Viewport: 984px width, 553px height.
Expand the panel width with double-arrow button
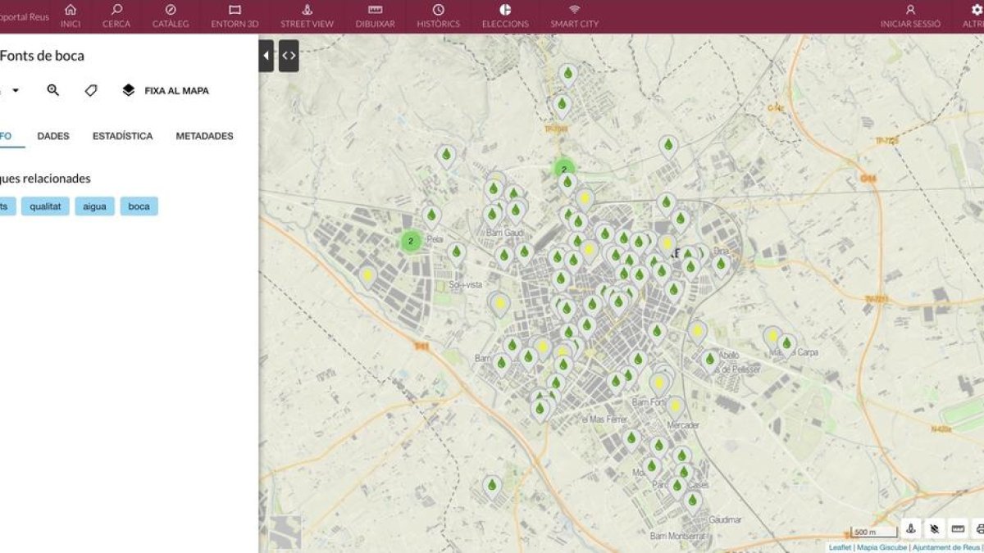pyautogui.click(x=289, y=56)
